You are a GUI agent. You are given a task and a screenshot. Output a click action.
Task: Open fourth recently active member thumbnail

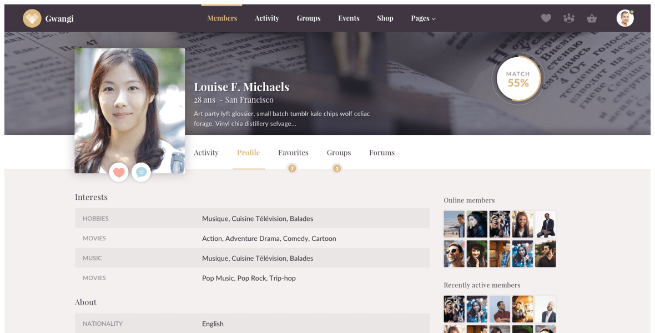point(522,309)
